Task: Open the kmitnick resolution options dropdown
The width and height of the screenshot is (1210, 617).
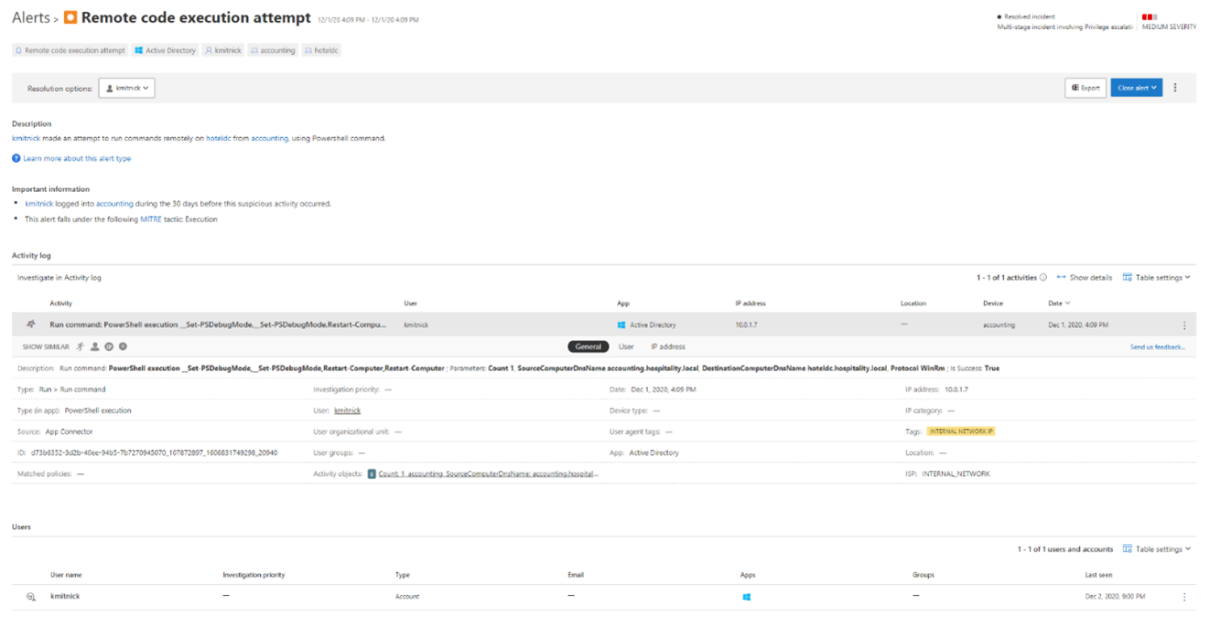Action: (x=124, y=87)
